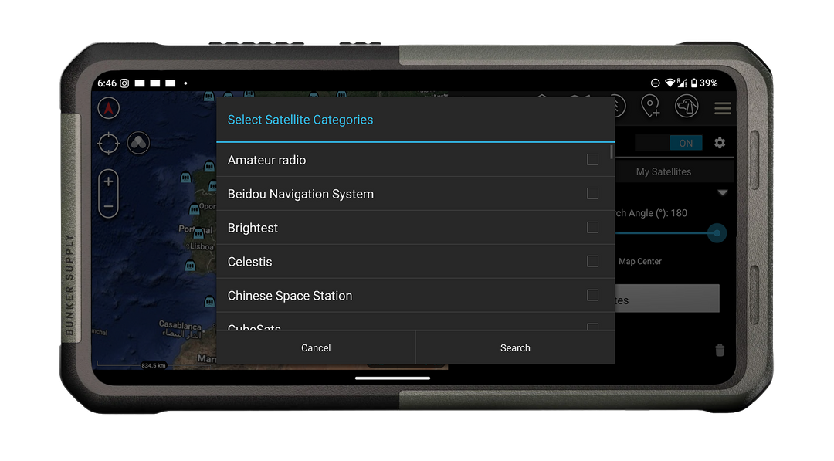Tap the GPS locate crosshair icon
The height and width of the screenshot is (461, 834).
tap(108, 144)
